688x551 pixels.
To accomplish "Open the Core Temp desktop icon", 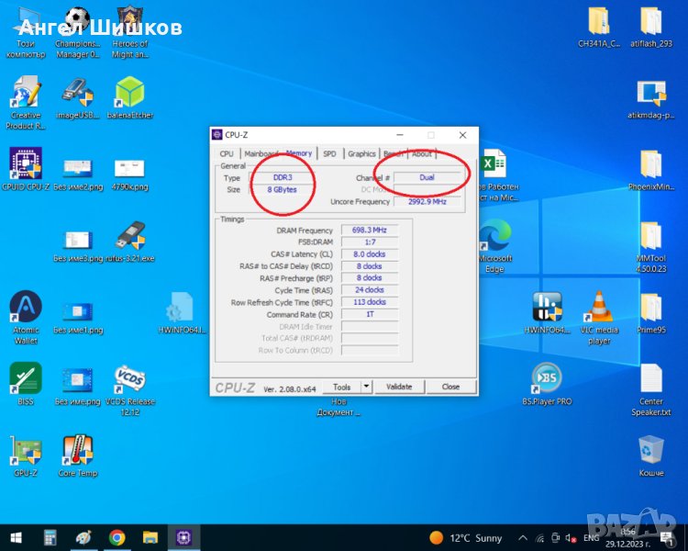I will 77,450.
